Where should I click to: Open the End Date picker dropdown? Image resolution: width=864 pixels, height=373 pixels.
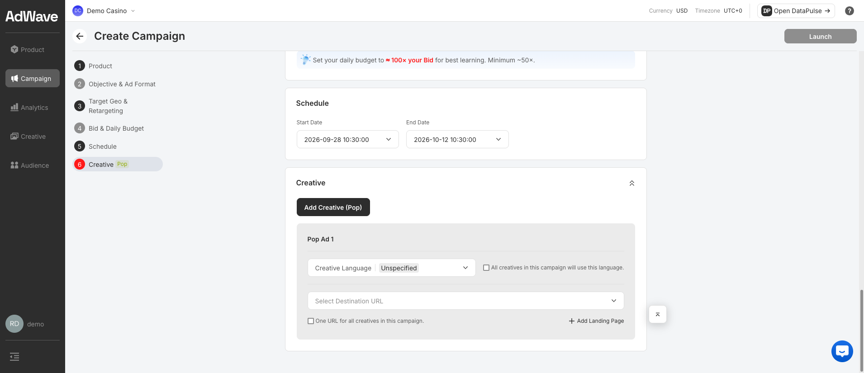pos(457,139)
